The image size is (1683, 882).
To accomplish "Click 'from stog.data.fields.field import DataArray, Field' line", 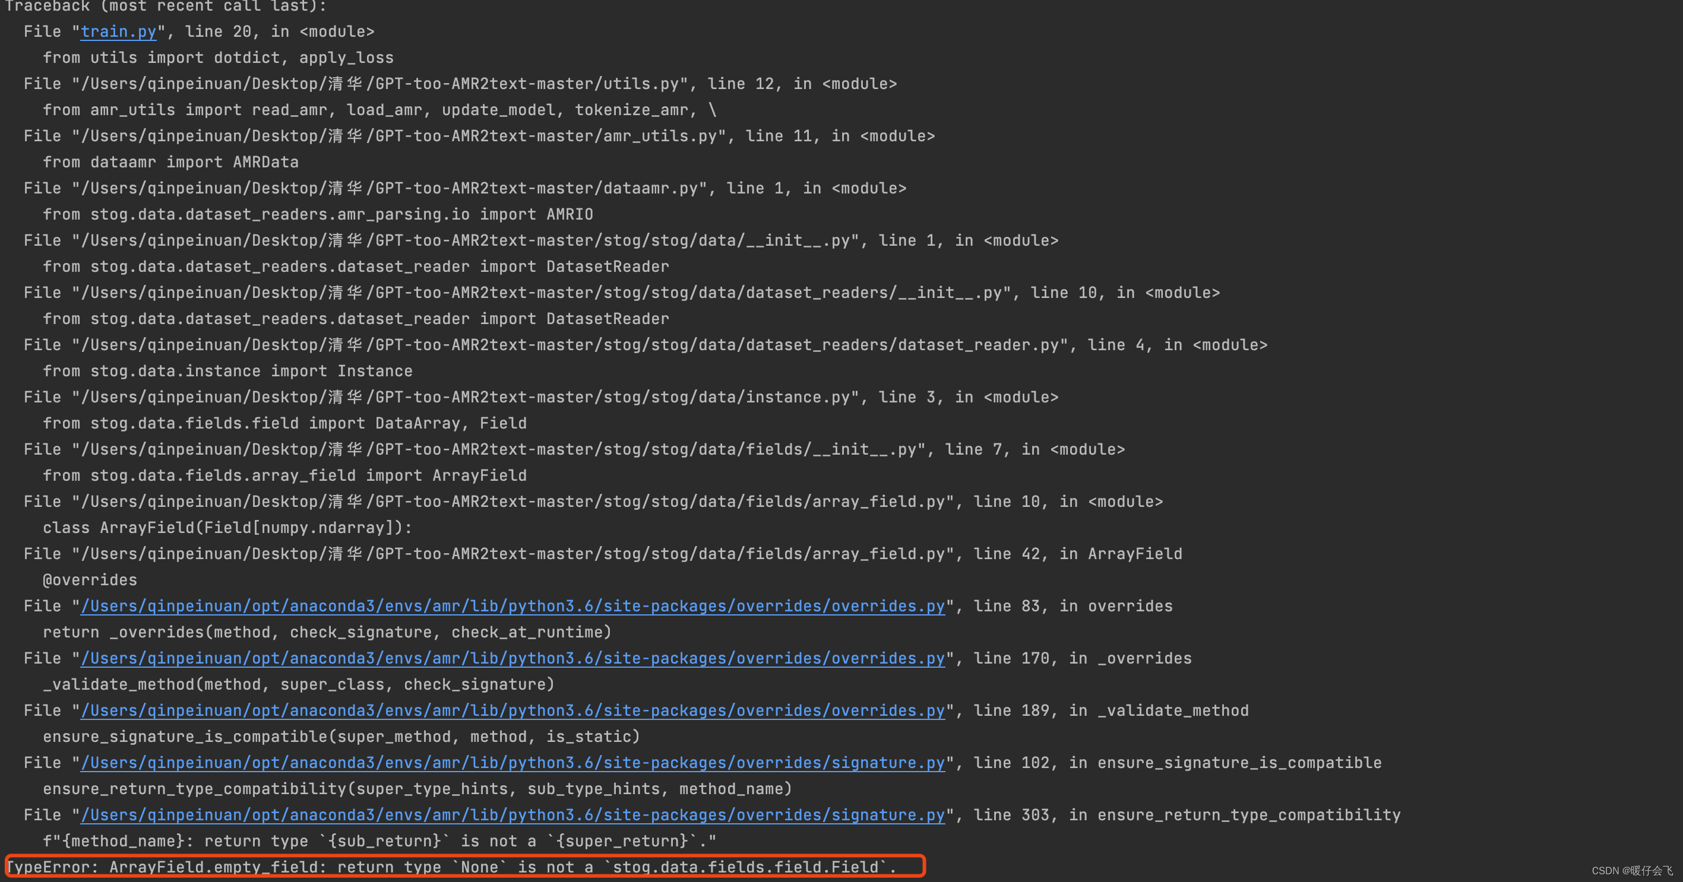I will tap(285, 423).
